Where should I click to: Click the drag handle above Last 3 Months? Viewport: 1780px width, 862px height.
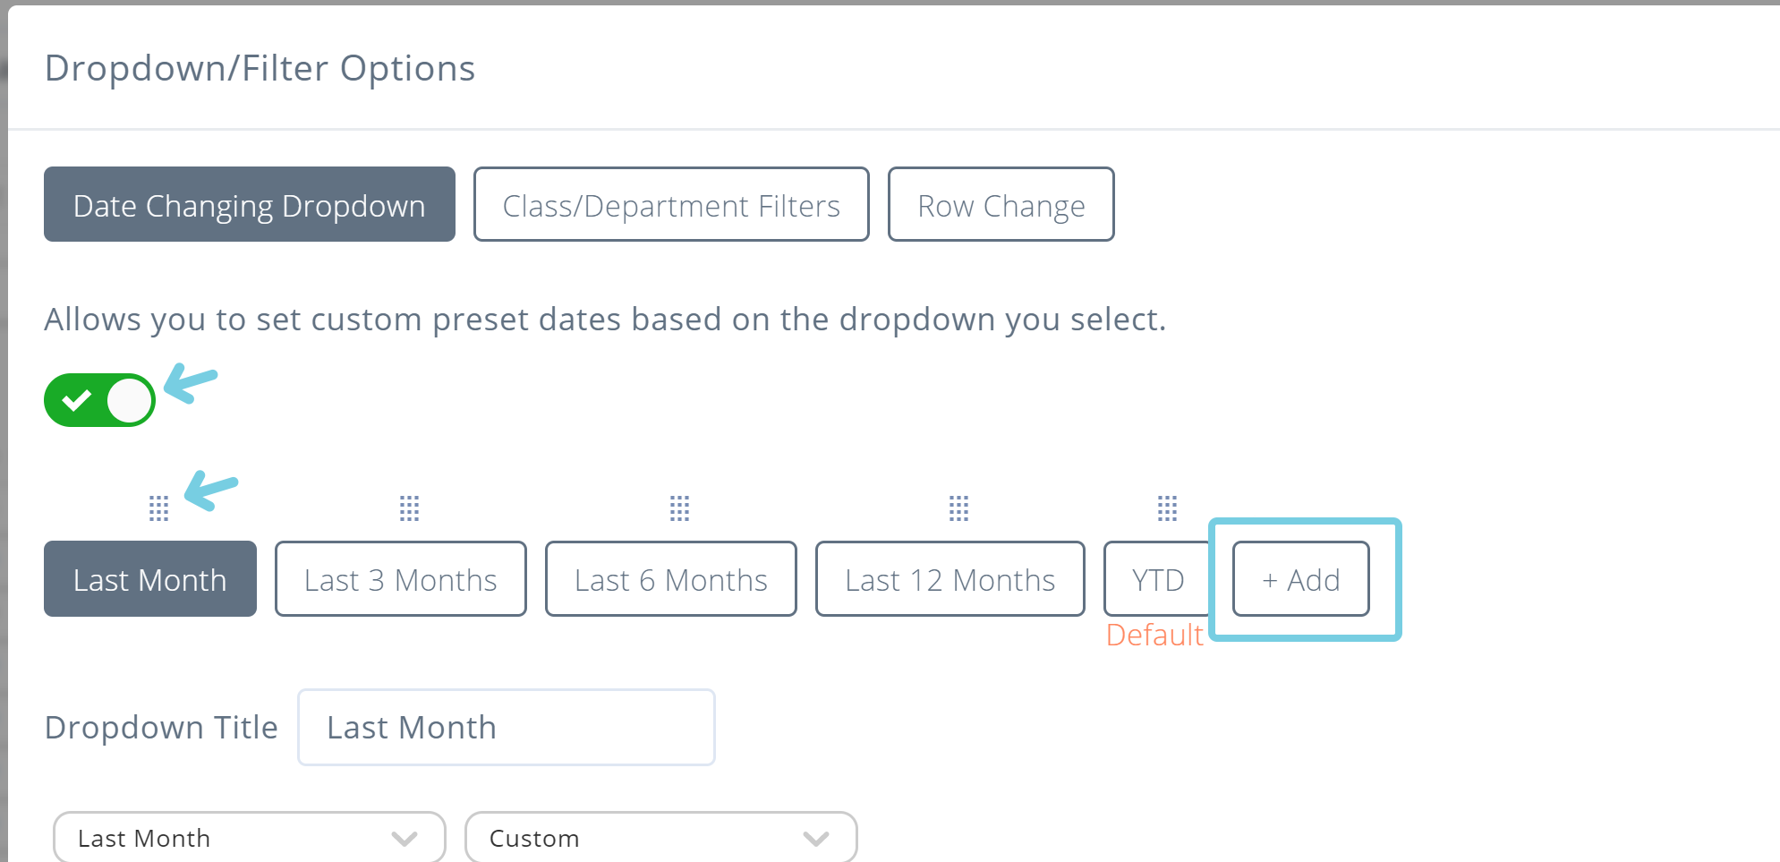point(410,508)
